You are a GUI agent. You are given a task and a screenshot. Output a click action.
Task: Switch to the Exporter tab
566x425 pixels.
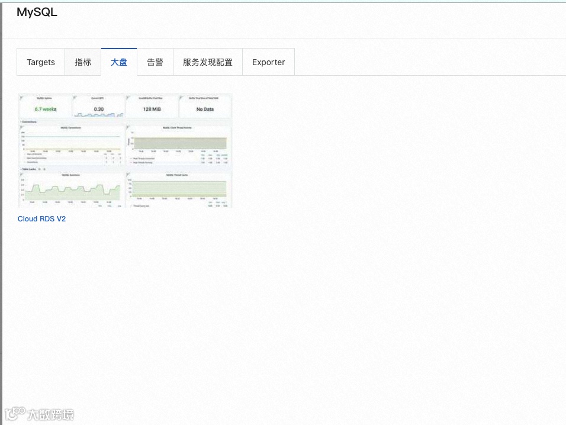click(269, 62)
